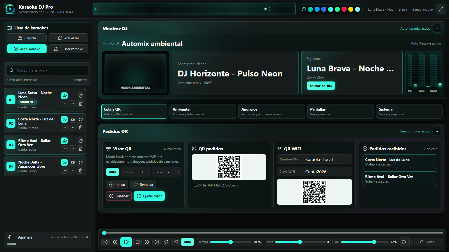Click Iniciar en 10s for the next song
The height and width of the screenshot is (252, 449).
click(321, 86)
